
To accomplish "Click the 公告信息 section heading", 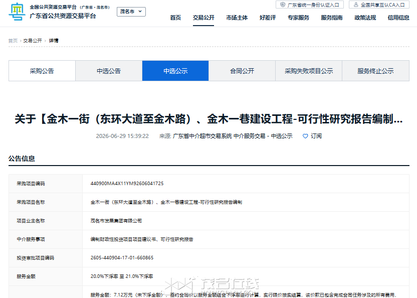I will click(x=22, y=159).
